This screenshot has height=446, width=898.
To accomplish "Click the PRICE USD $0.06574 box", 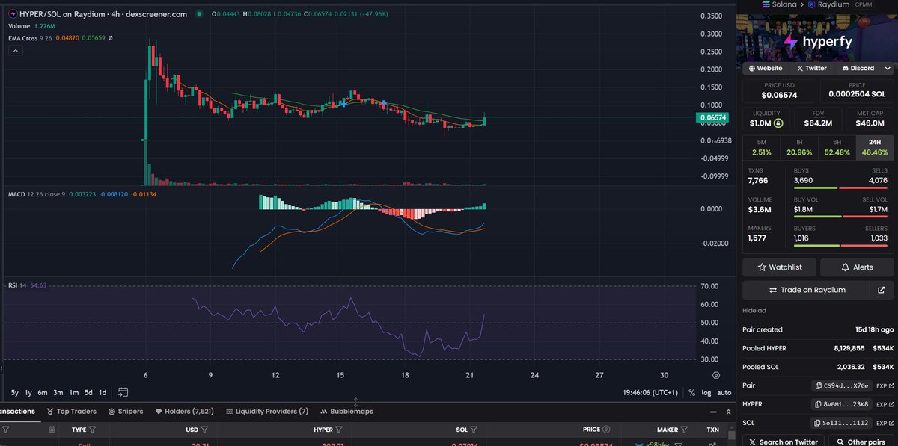I will point(779,90).
